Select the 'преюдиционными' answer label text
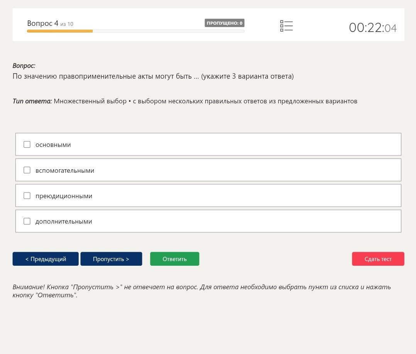The width and height of the screenshot is (416, 354). [x=64, y=196]
